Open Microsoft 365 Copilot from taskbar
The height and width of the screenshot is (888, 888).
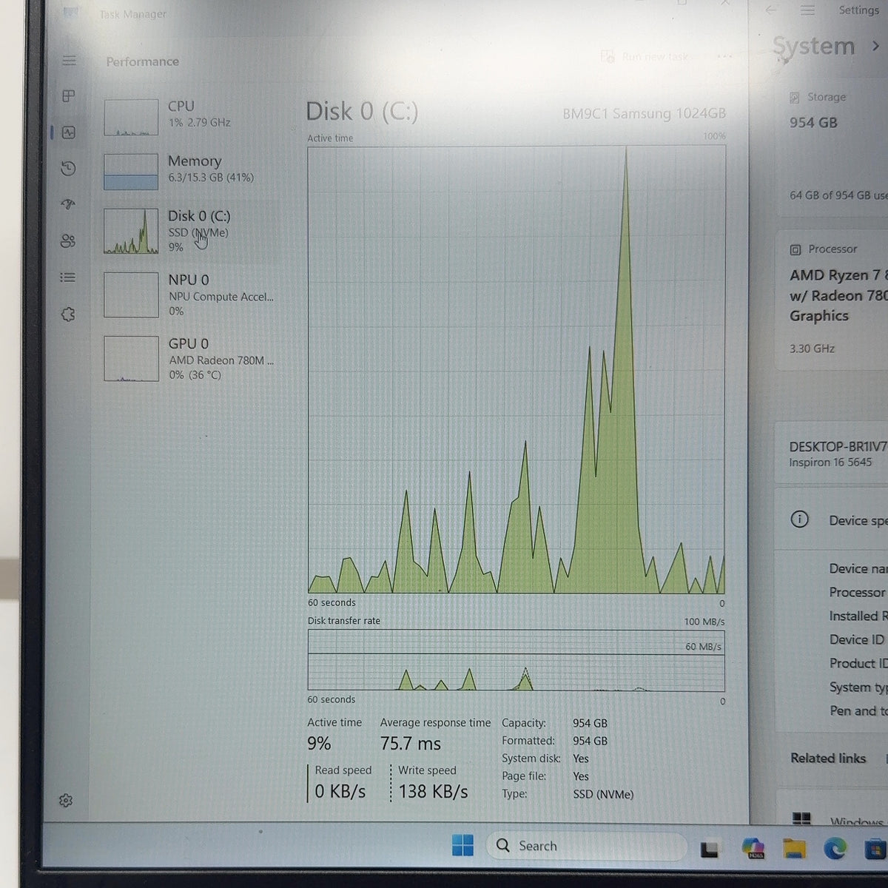pos(753,848)
